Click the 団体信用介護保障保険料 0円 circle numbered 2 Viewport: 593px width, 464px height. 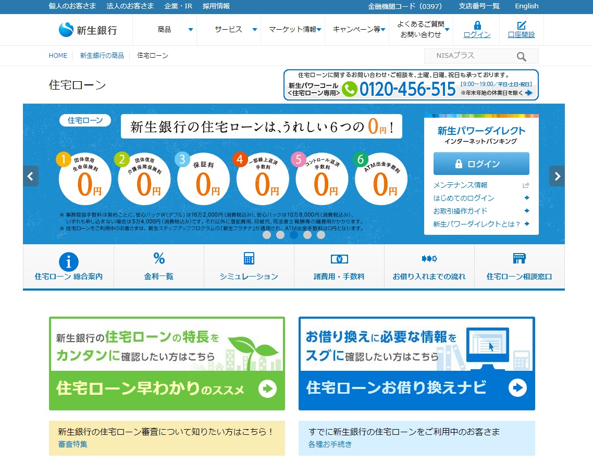point(143,179)
